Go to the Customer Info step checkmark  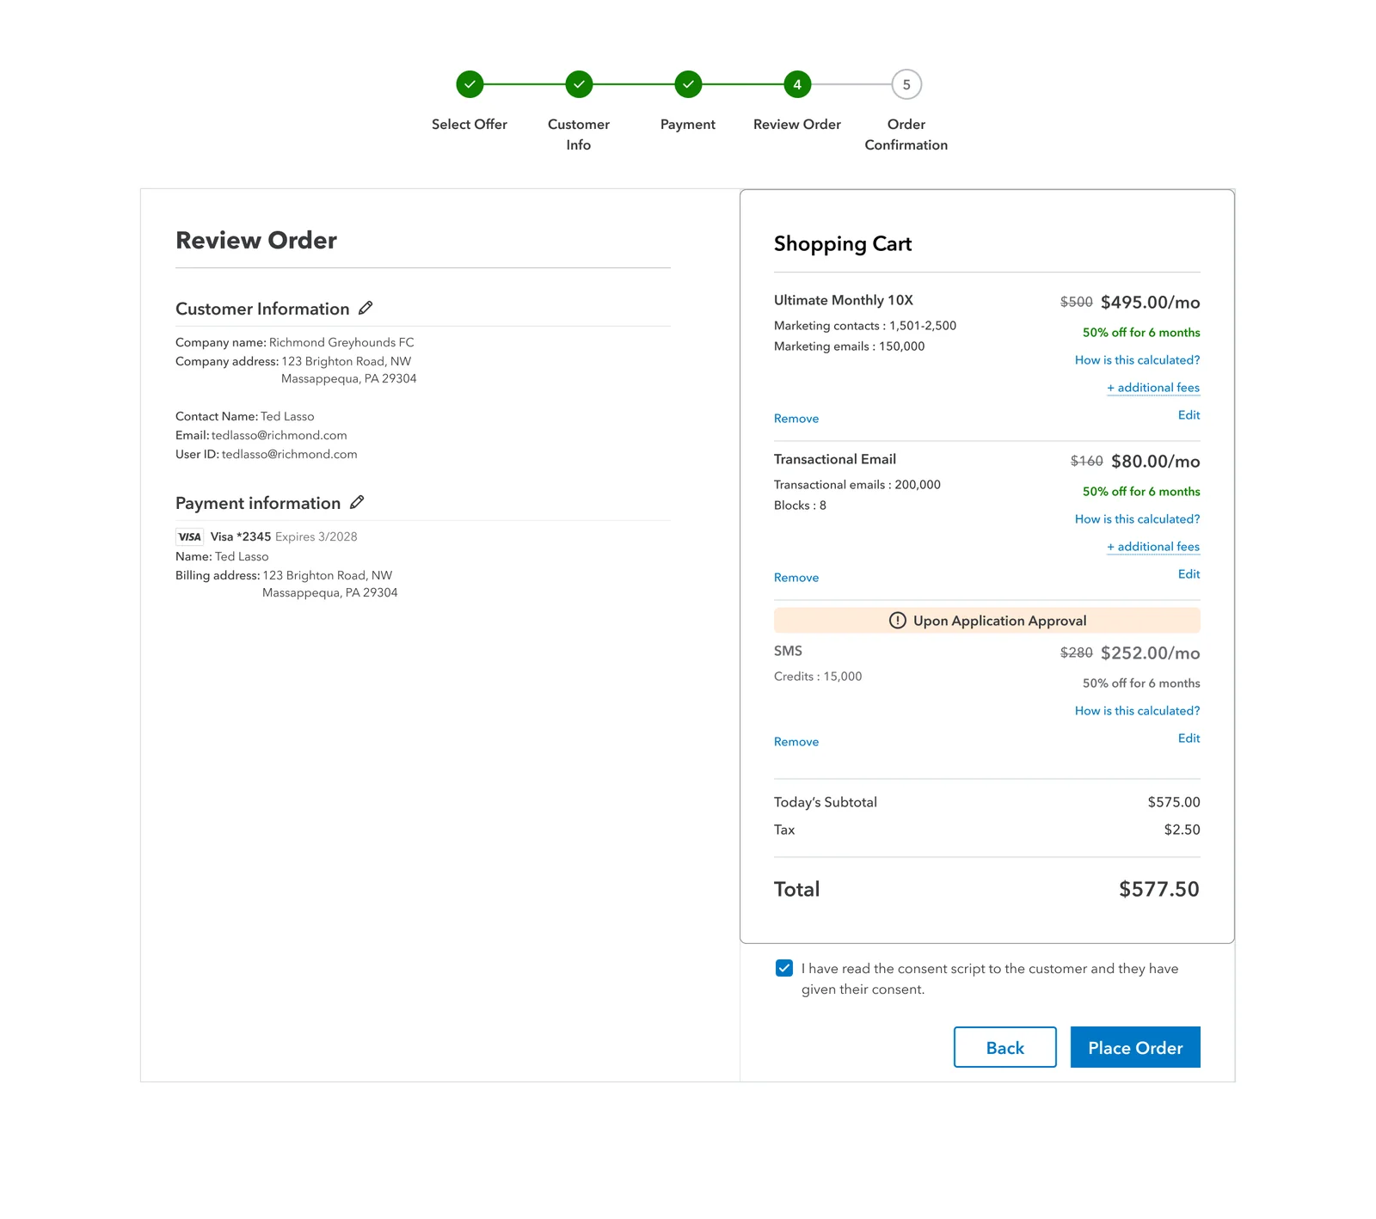[x=579, y=84]
